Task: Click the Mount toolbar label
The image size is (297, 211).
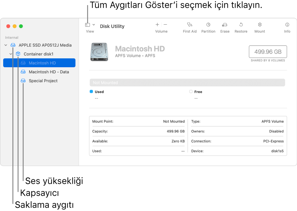Action: [260, 31]
